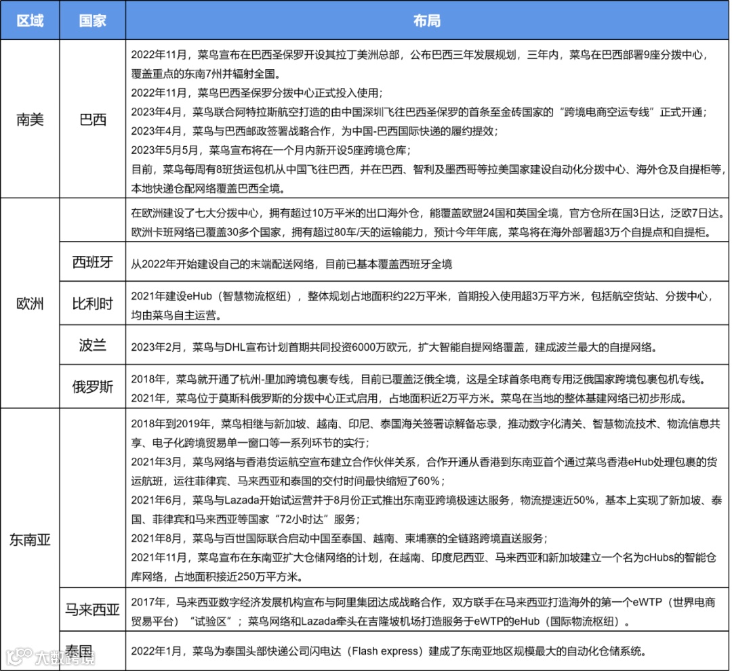Click the Europe line about 七大分拨中心
The width and height of the screenshot is (732, 671).
coord(427,213)
